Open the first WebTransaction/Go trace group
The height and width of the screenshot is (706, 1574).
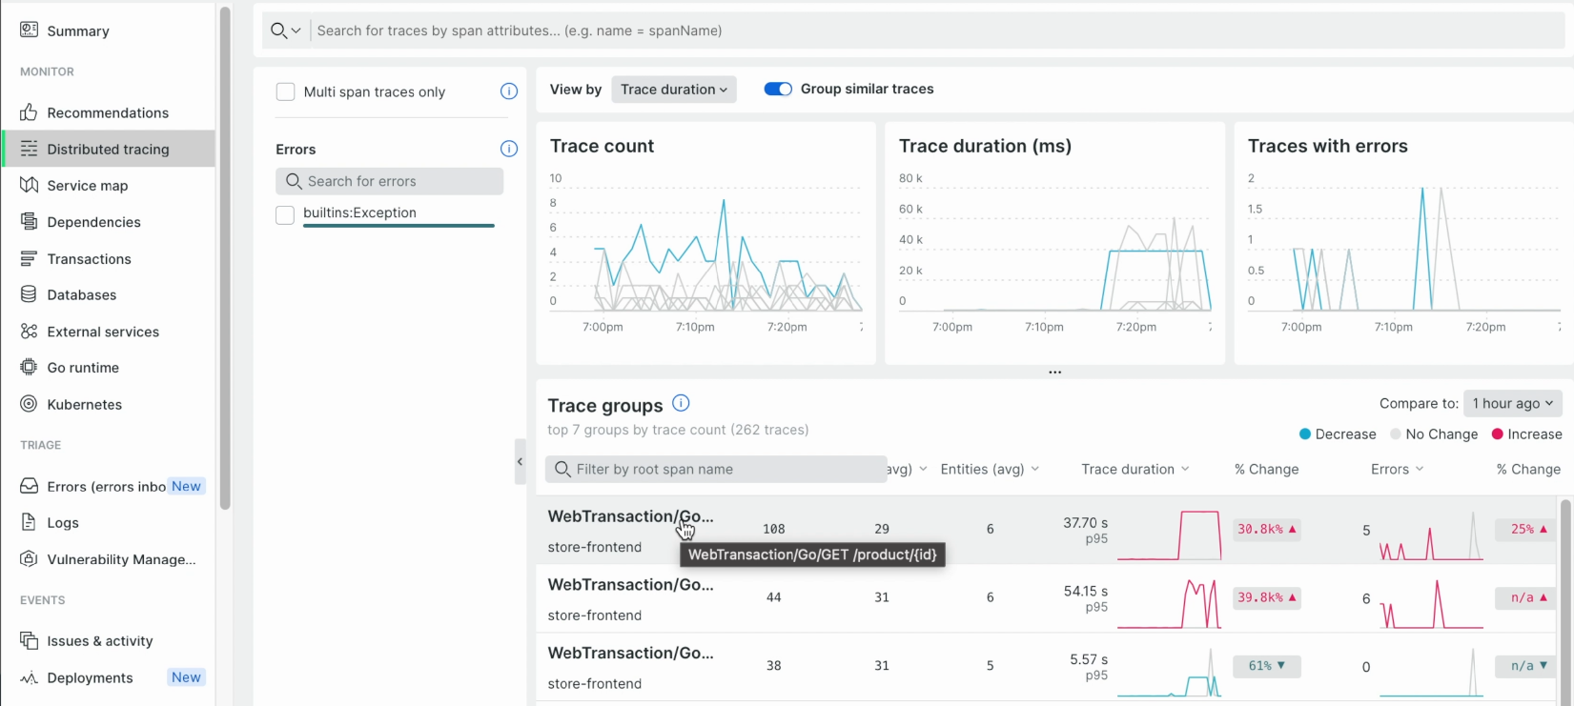[630, 516]
